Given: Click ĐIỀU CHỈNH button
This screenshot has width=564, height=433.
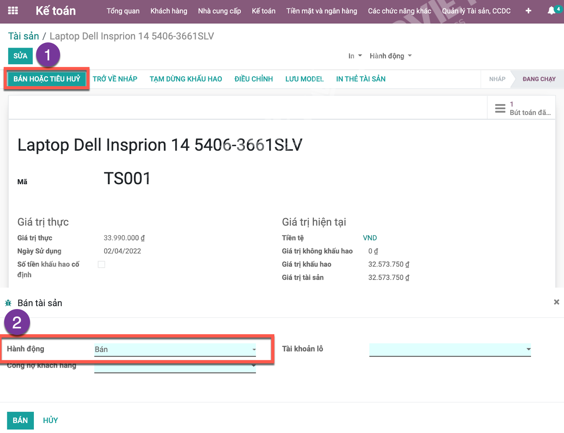Looking at the screenshot, I should (254, 79).
